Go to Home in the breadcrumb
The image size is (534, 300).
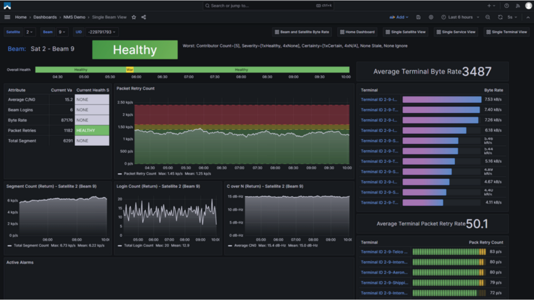point(21,17)
